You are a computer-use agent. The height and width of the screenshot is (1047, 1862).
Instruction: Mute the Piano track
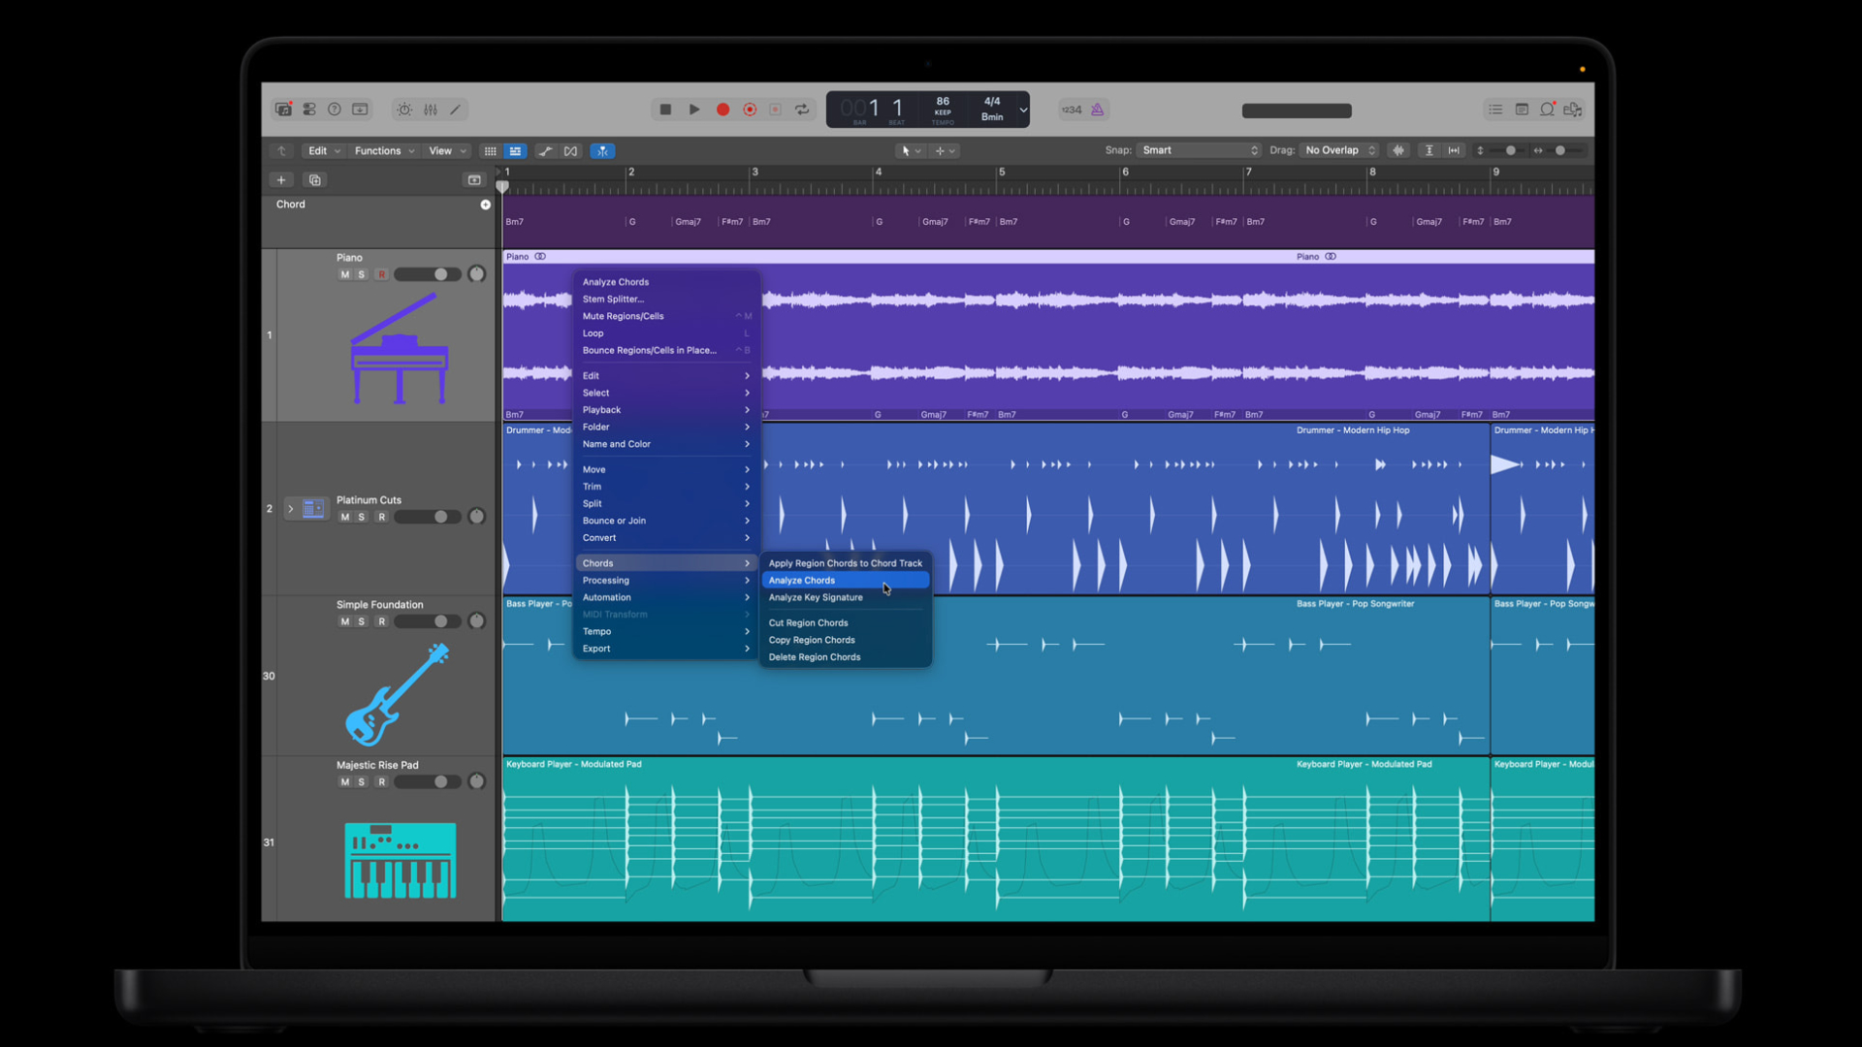(344, 274)
